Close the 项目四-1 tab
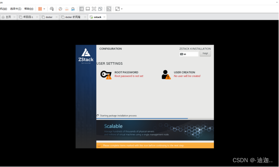 point(37,17)
